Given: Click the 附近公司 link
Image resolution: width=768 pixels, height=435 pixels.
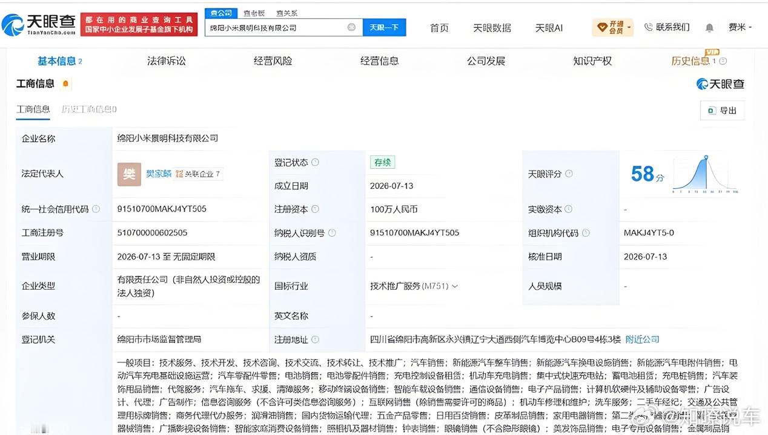Looking at the screenshot, I should 643,339.
